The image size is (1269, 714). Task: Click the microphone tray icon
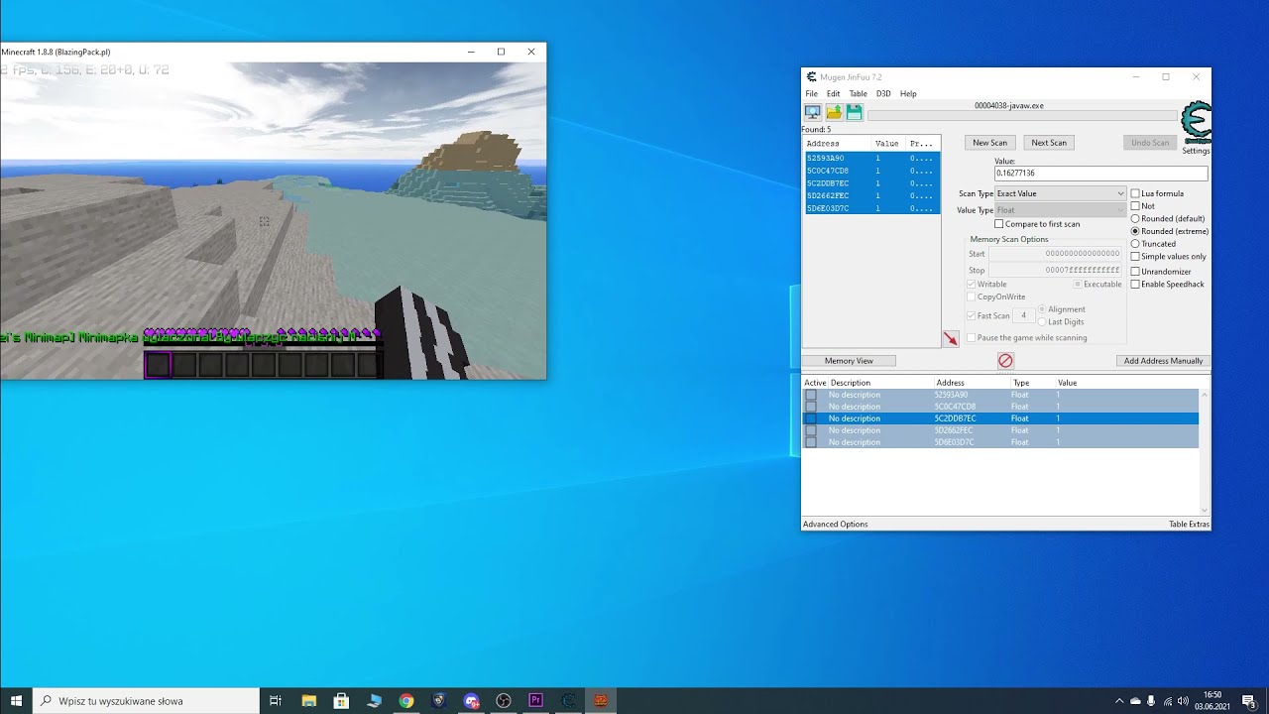1151,701
